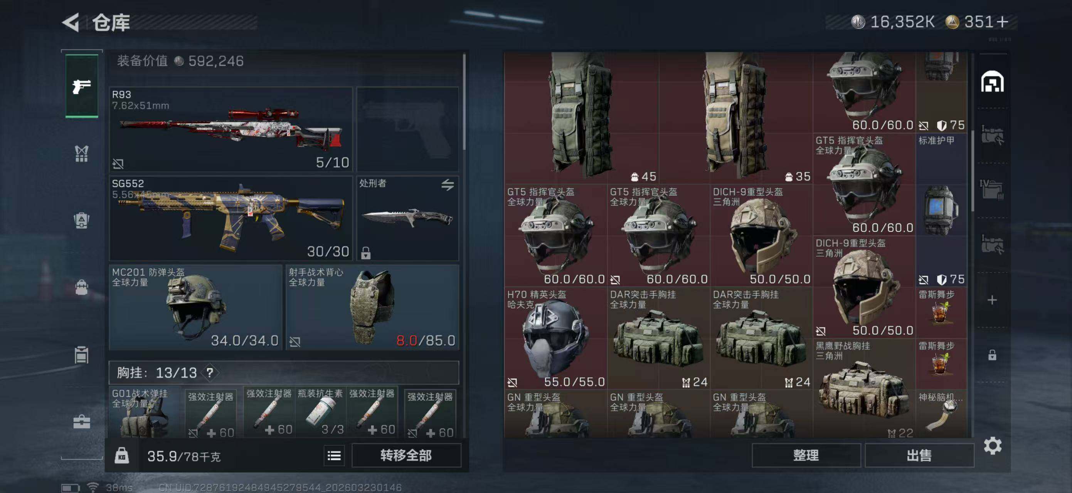Image resolution: width=1072 pixels, height=493 pixels.
Task: Swap melee weapon with 处刑者 exchange arrows
Action: (x=448, y=184)
